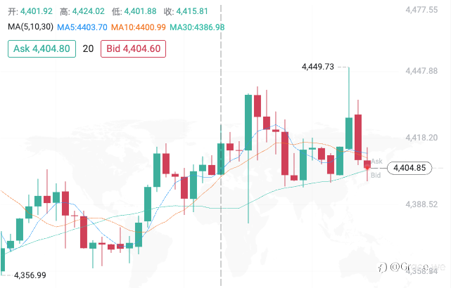The width and height of the screenshot is (451, 288).
Task: Click the small Bid label near last candle
Action: pyautogui.click(x=376, y=175)
